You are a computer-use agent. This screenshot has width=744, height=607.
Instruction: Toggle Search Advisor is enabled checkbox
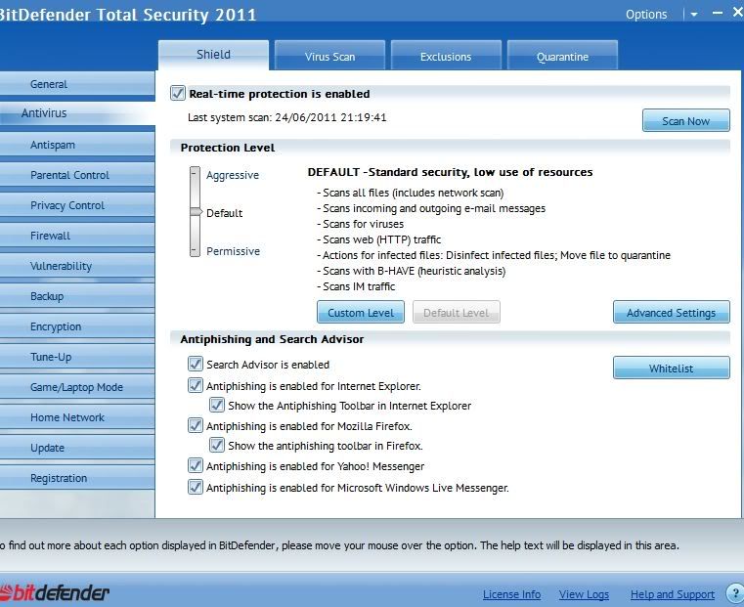pyautogui.click(x=196, y=365)
